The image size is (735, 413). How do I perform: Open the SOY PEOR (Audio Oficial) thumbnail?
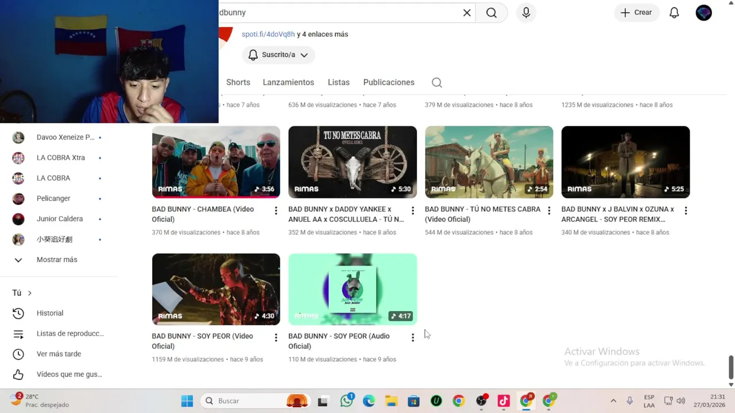(x=353, y=289)
